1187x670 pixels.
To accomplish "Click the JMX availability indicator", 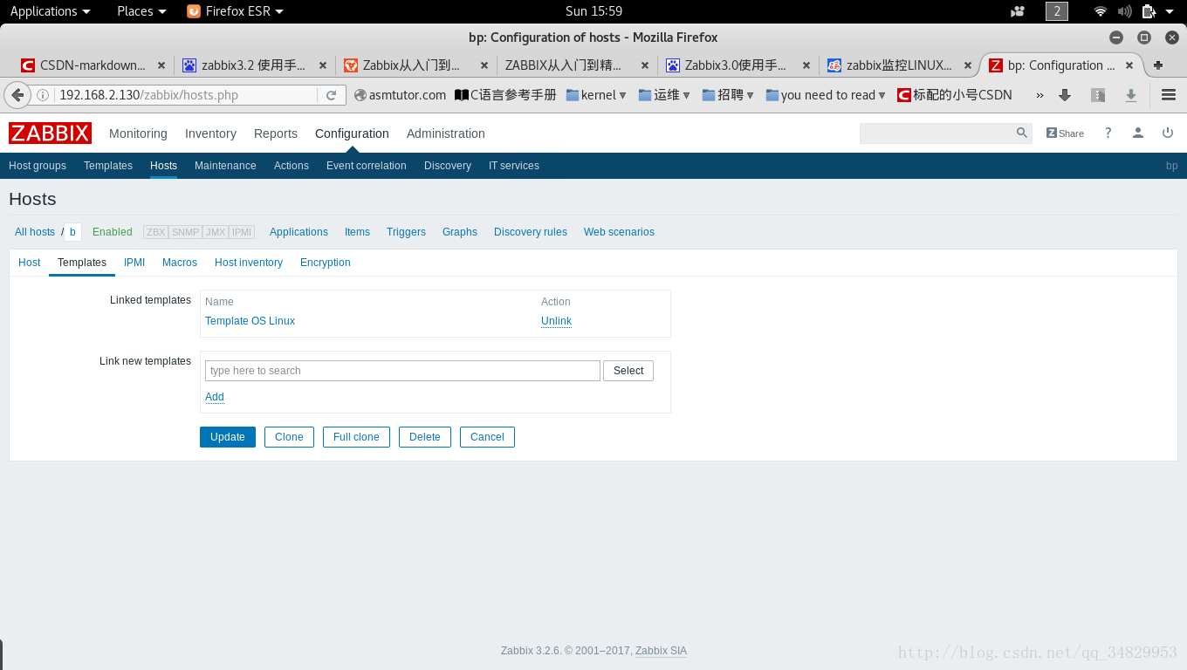I will (216, 232).
